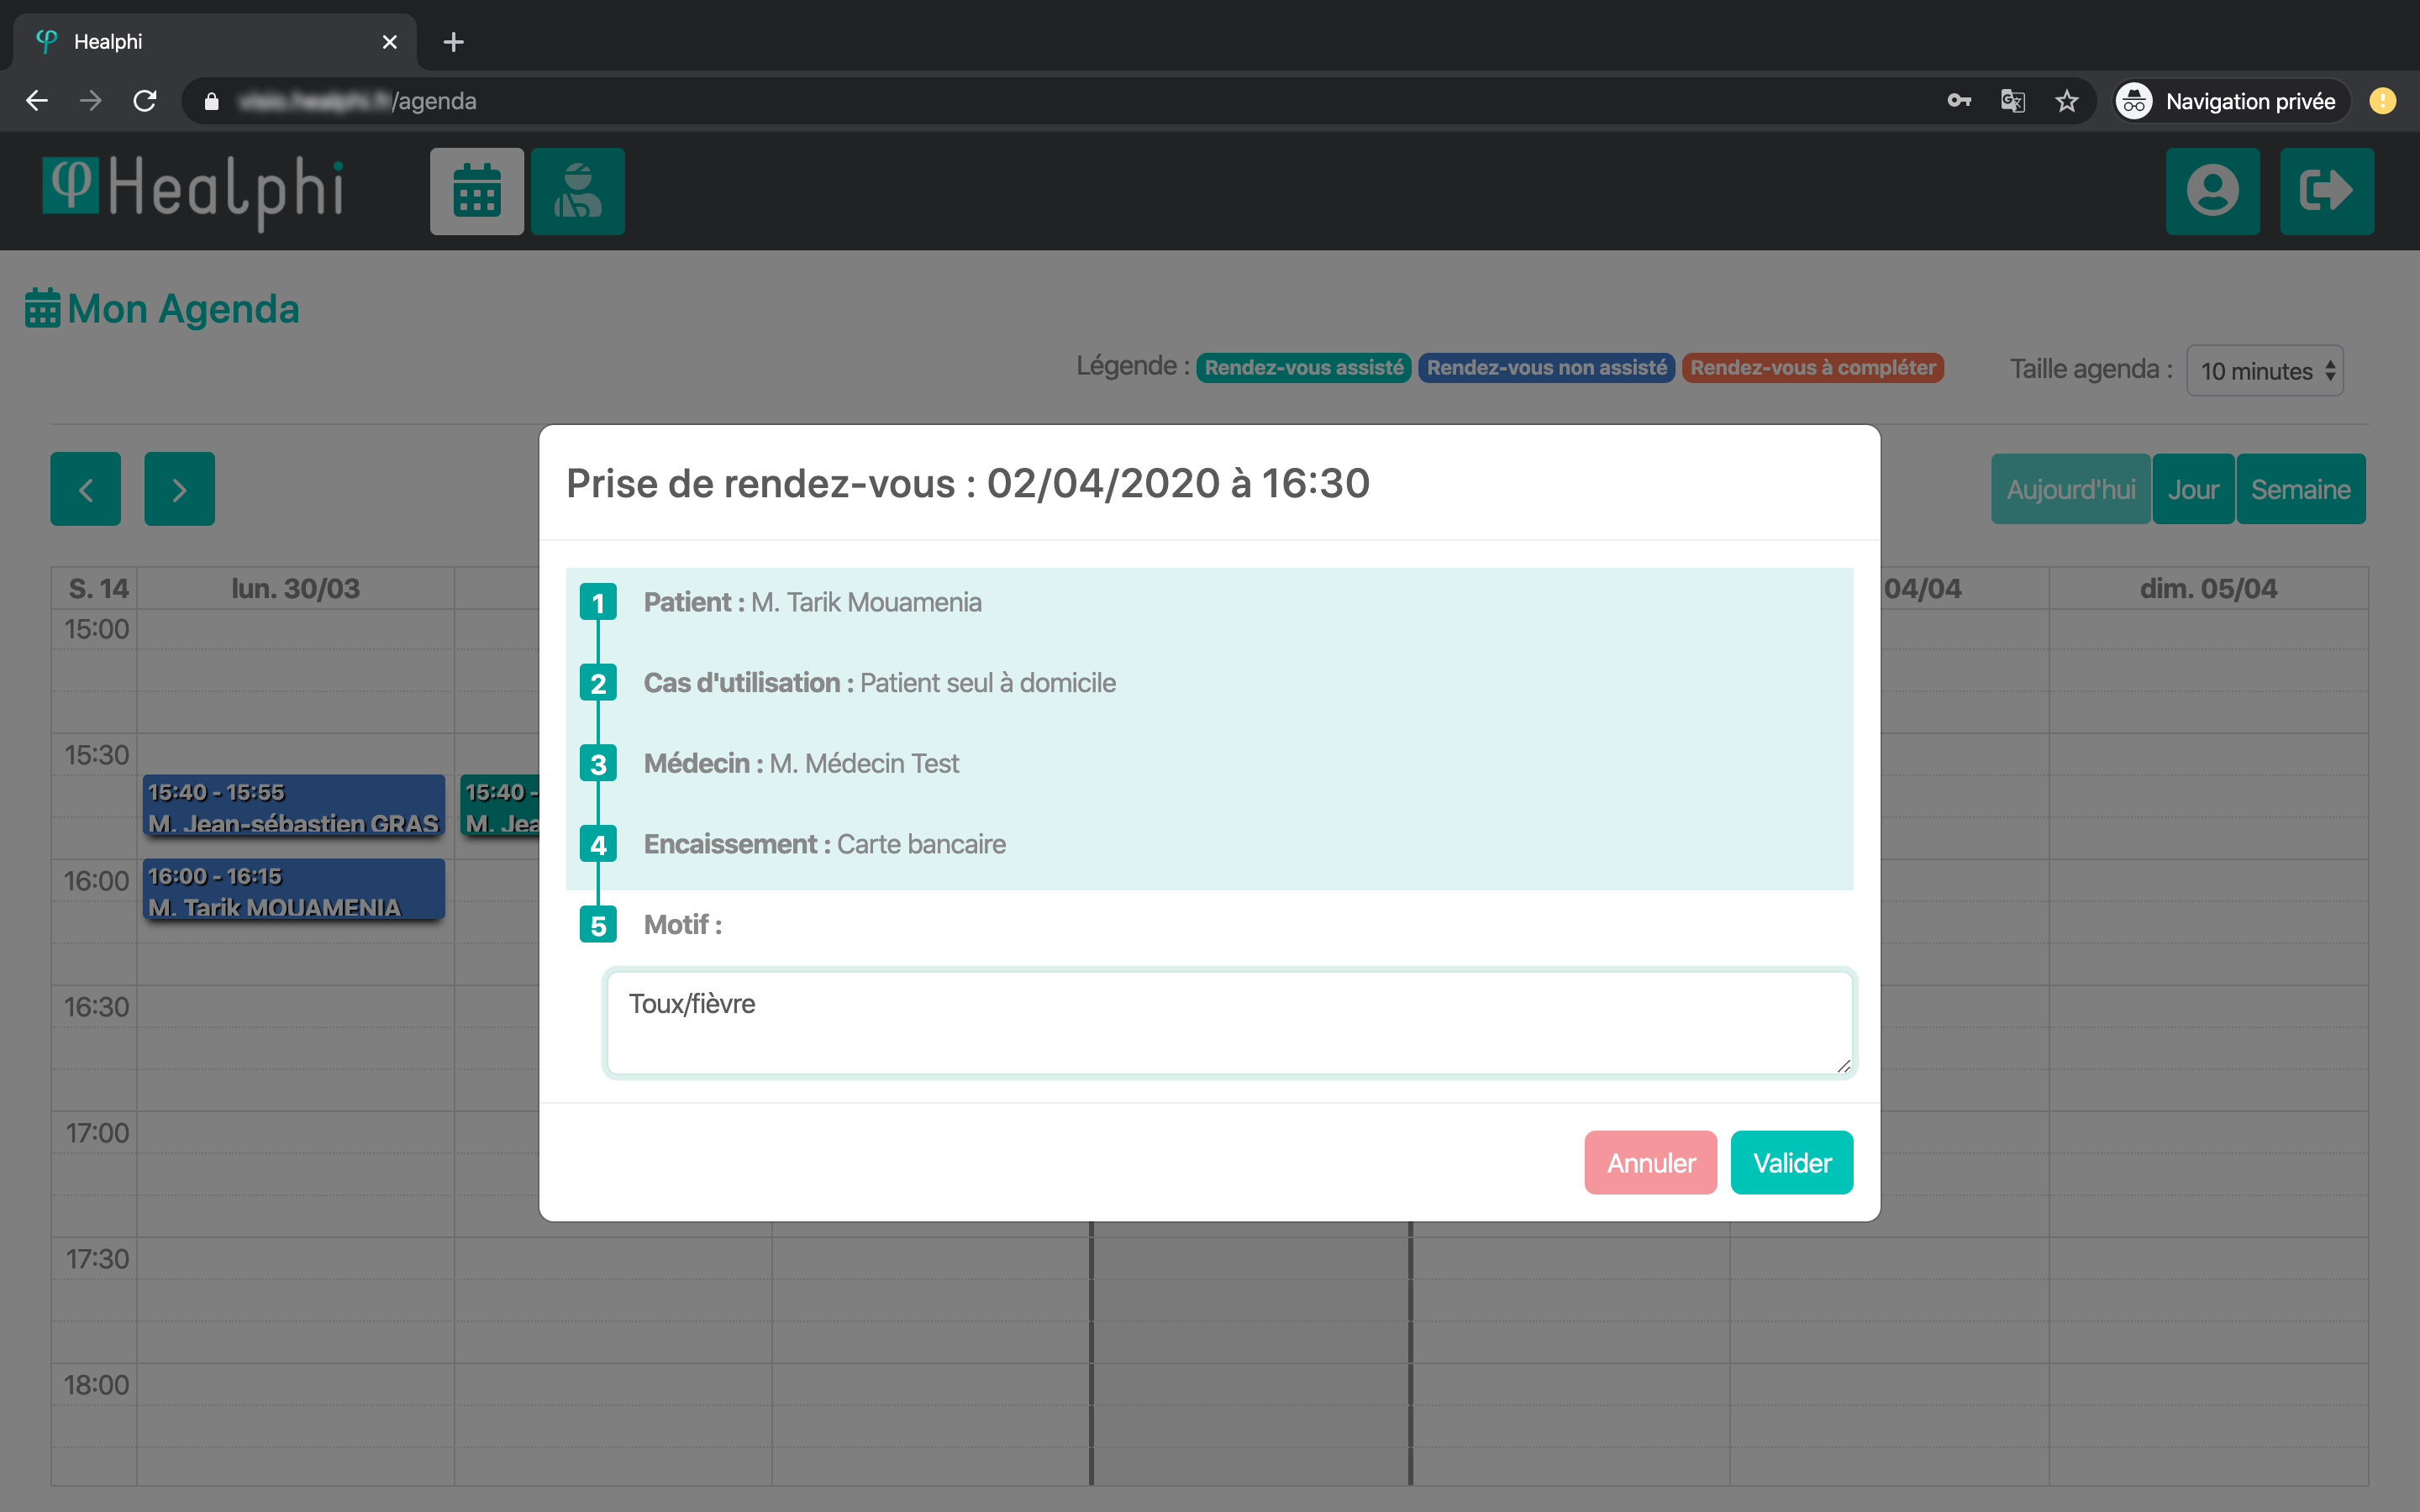Go back in browser history
The width and height of the screenshot is (2420, 1512).
(37, 101)
